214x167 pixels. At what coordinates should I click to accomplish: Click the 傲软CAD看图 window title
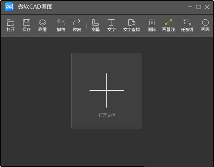(x=35, y=7)
